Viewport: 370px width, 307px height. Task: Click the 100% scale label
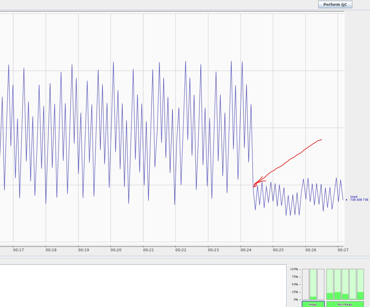pyautogui.click(x=294, y=269)
